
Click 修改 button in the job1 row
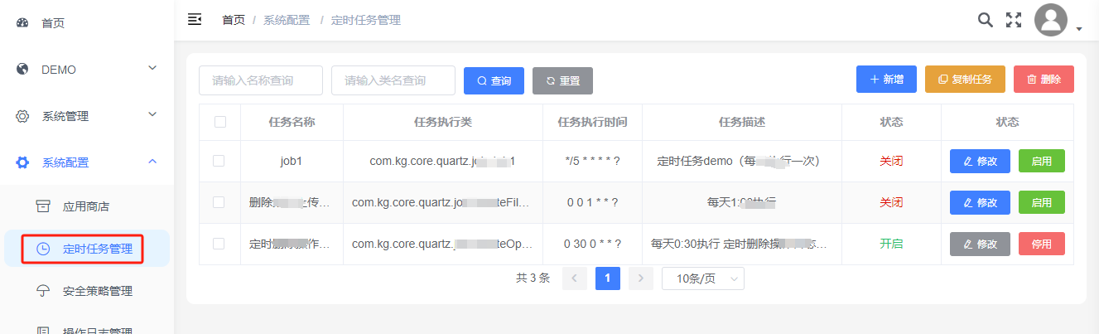980,161
